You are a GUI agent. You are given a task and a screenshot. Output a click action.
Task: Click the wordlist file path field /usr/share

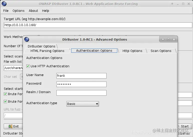(13, 68)
